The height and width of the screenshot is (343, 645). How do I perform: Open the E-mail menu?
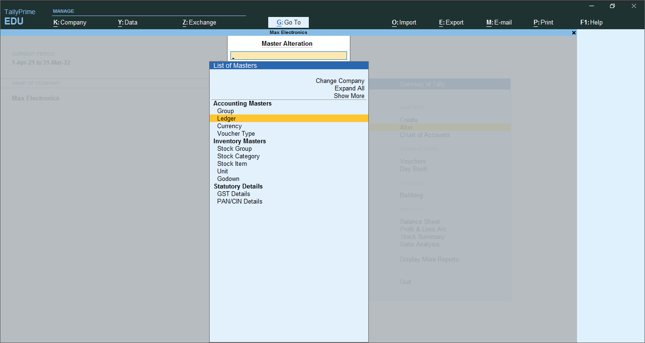(x=499, y=22)
